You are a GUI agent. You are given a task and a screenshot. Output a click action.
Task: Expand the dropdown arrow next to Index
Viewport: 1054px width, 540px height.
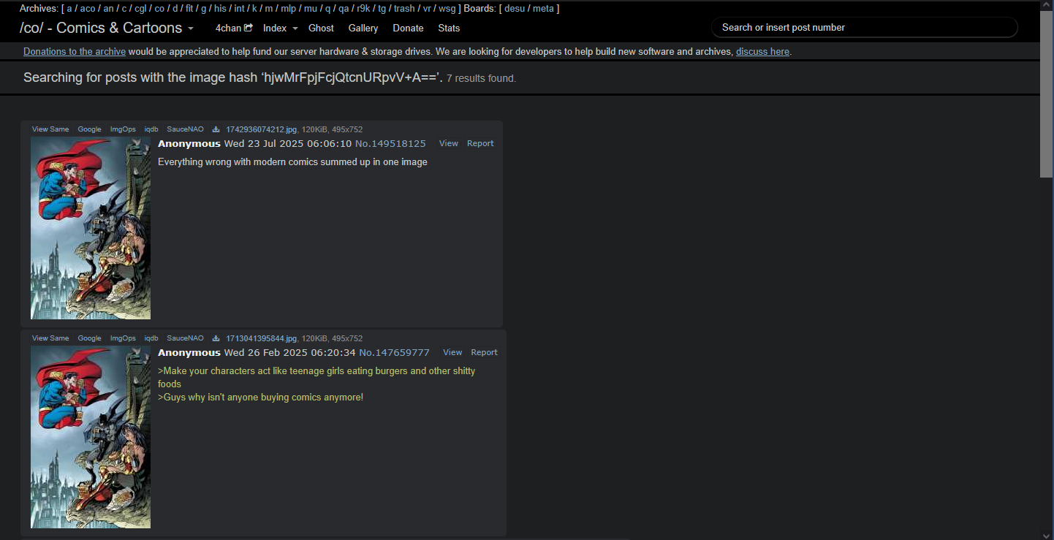[295, 28]
